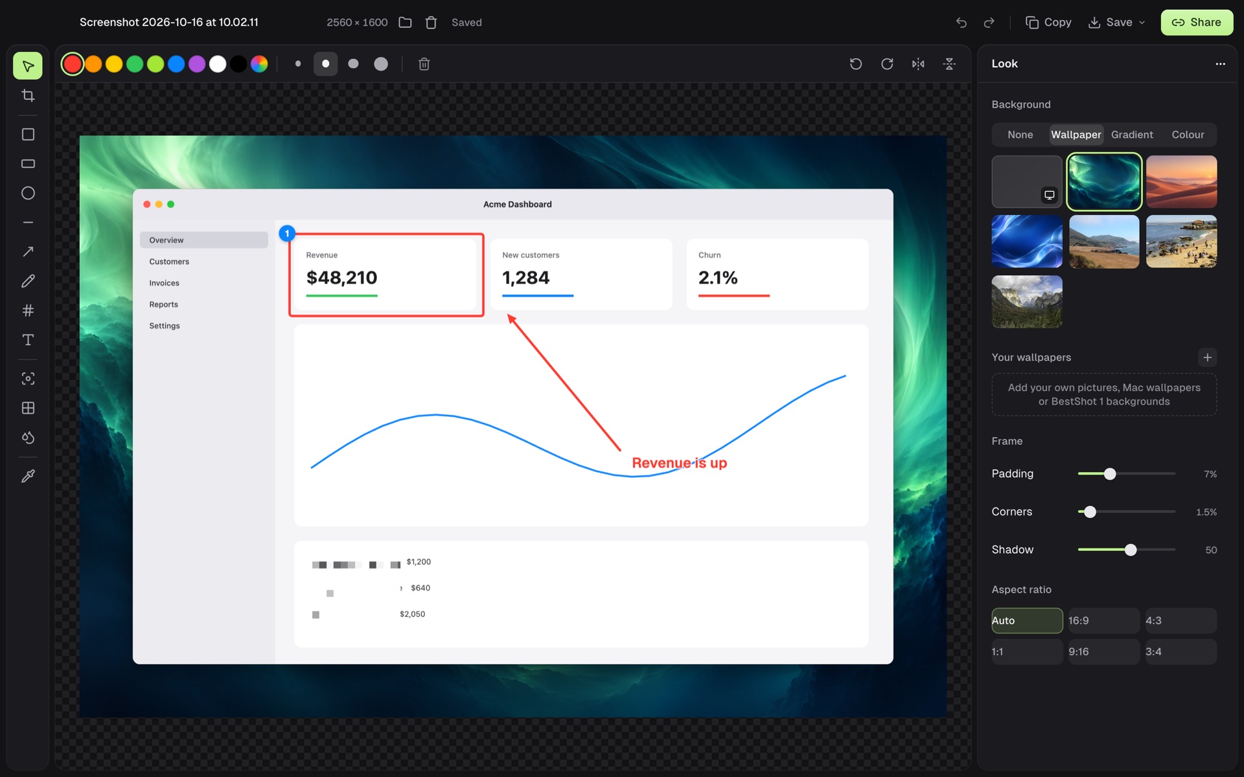
Task: Pick the eyedropper color tool
Action: pos(28,477)
